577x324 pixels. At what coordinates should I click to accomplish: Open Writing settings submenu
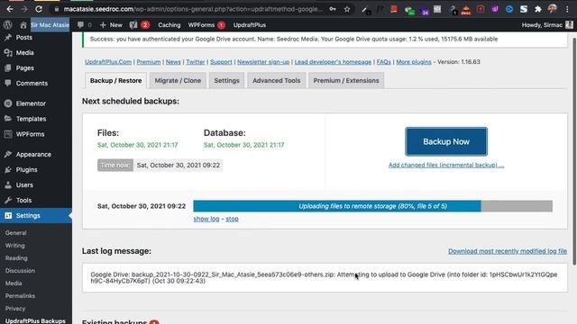(15, 246)
